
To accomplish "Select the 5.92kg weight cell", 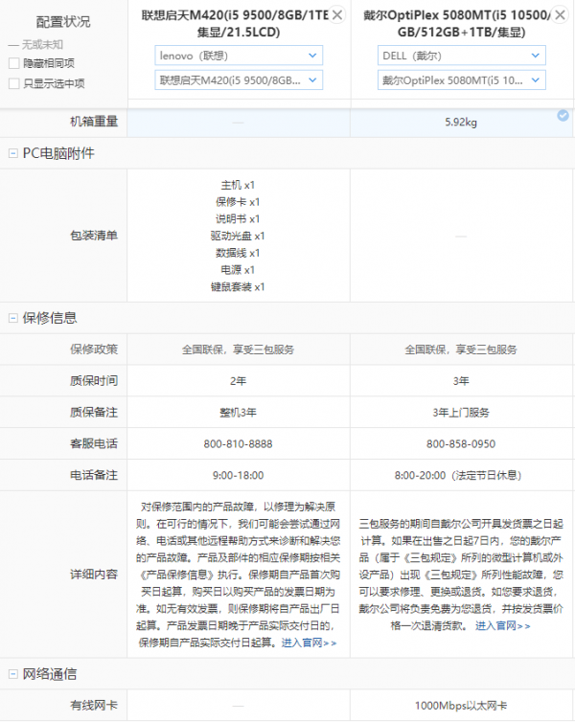I will (461, 122).
